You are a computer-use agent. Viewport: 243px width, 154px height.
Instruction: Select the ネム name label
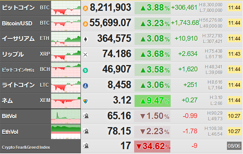tap(7, 101)
